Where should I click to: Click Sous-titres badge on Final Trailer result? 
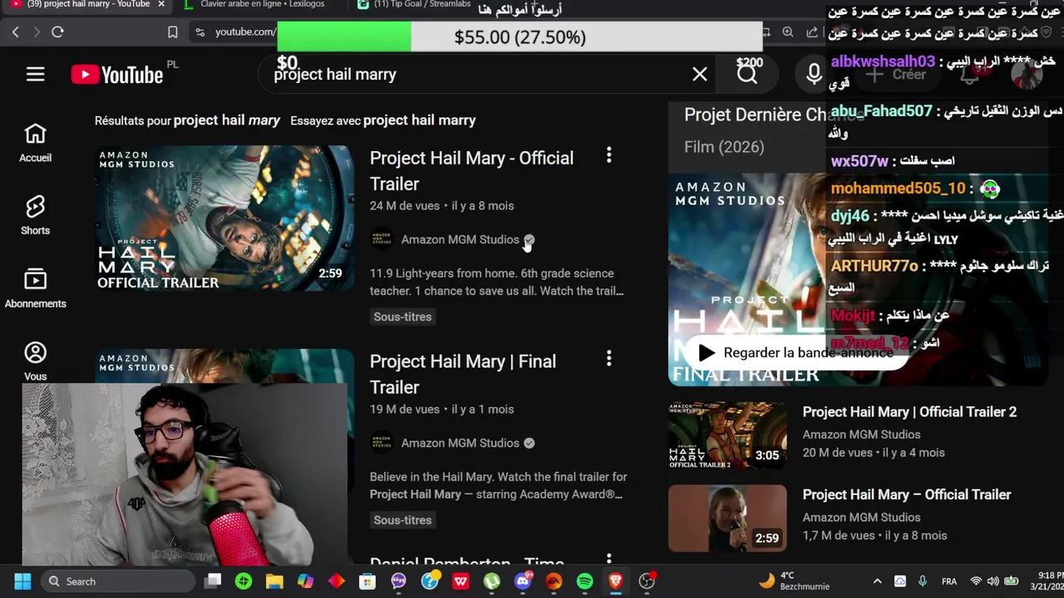[x=402, y=520]
